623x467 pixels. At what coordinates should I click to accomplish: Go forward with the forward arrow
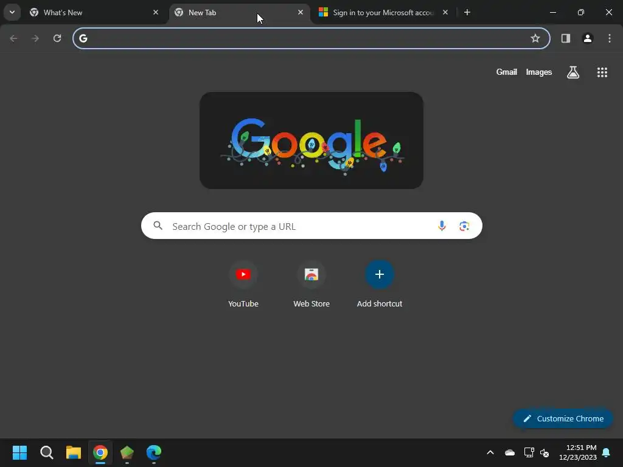(35, 38)
